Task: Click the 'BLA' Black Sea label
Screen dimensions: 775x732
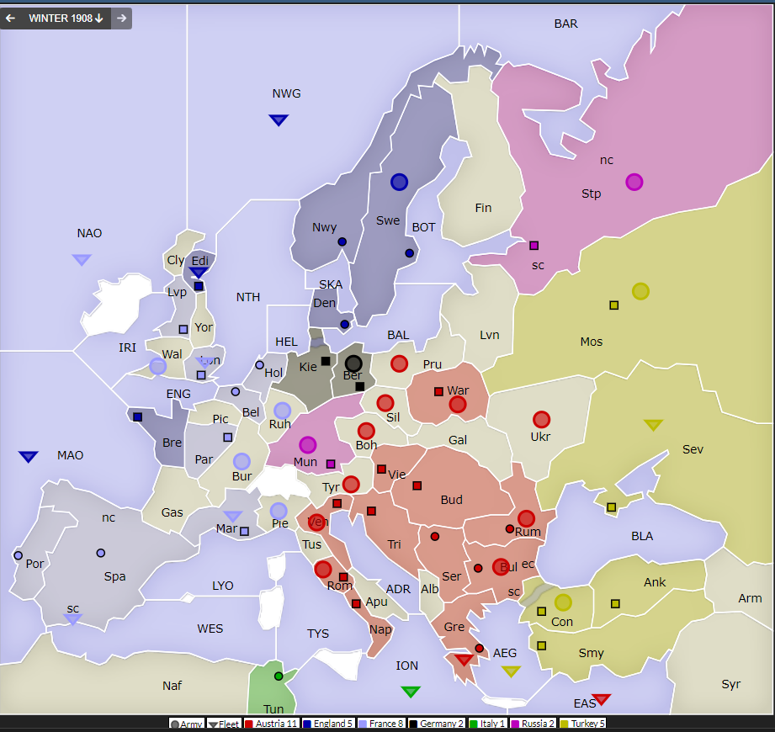Action: [642, 536]
